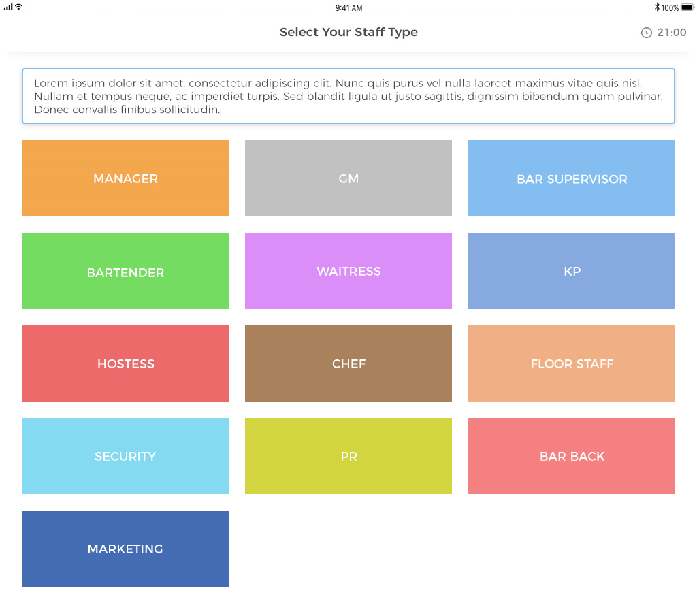Viewport: 697px width, 595px height.
Task: Click the Wi-Fi icon in status bar
Action: click(18, 7)
